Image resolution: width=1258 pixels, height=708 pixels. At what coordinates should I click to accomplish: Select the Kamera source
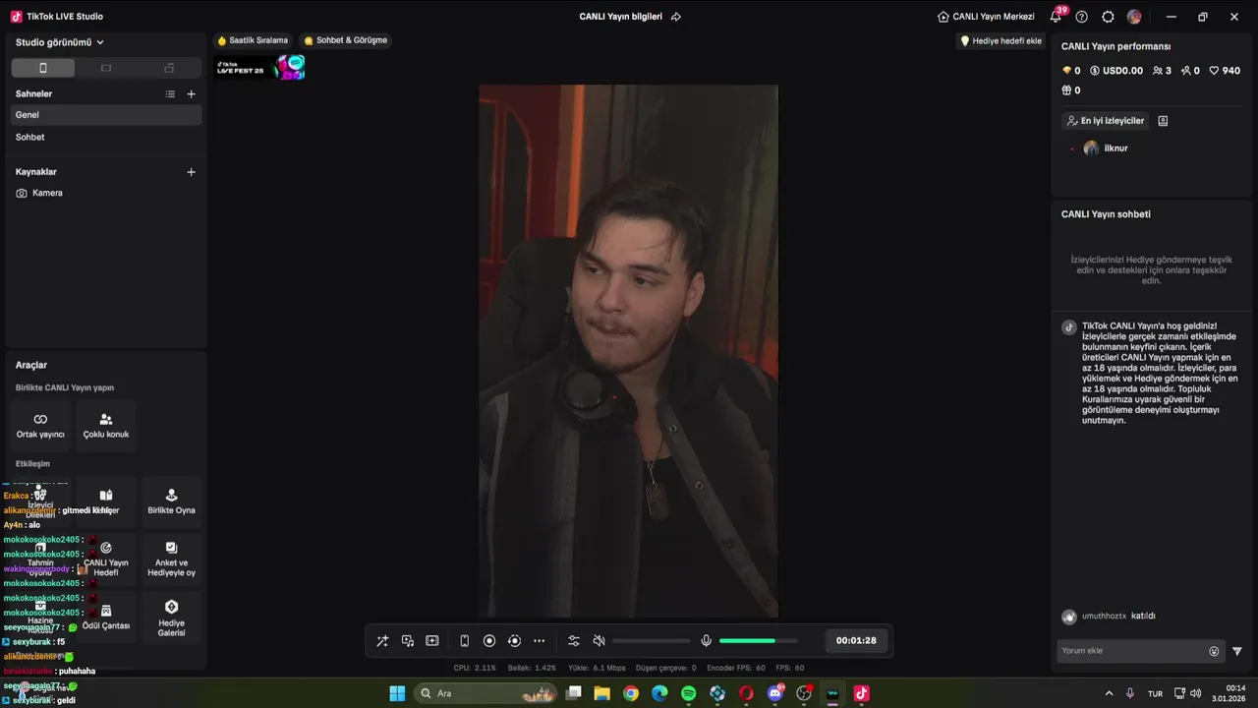point(105,193)
